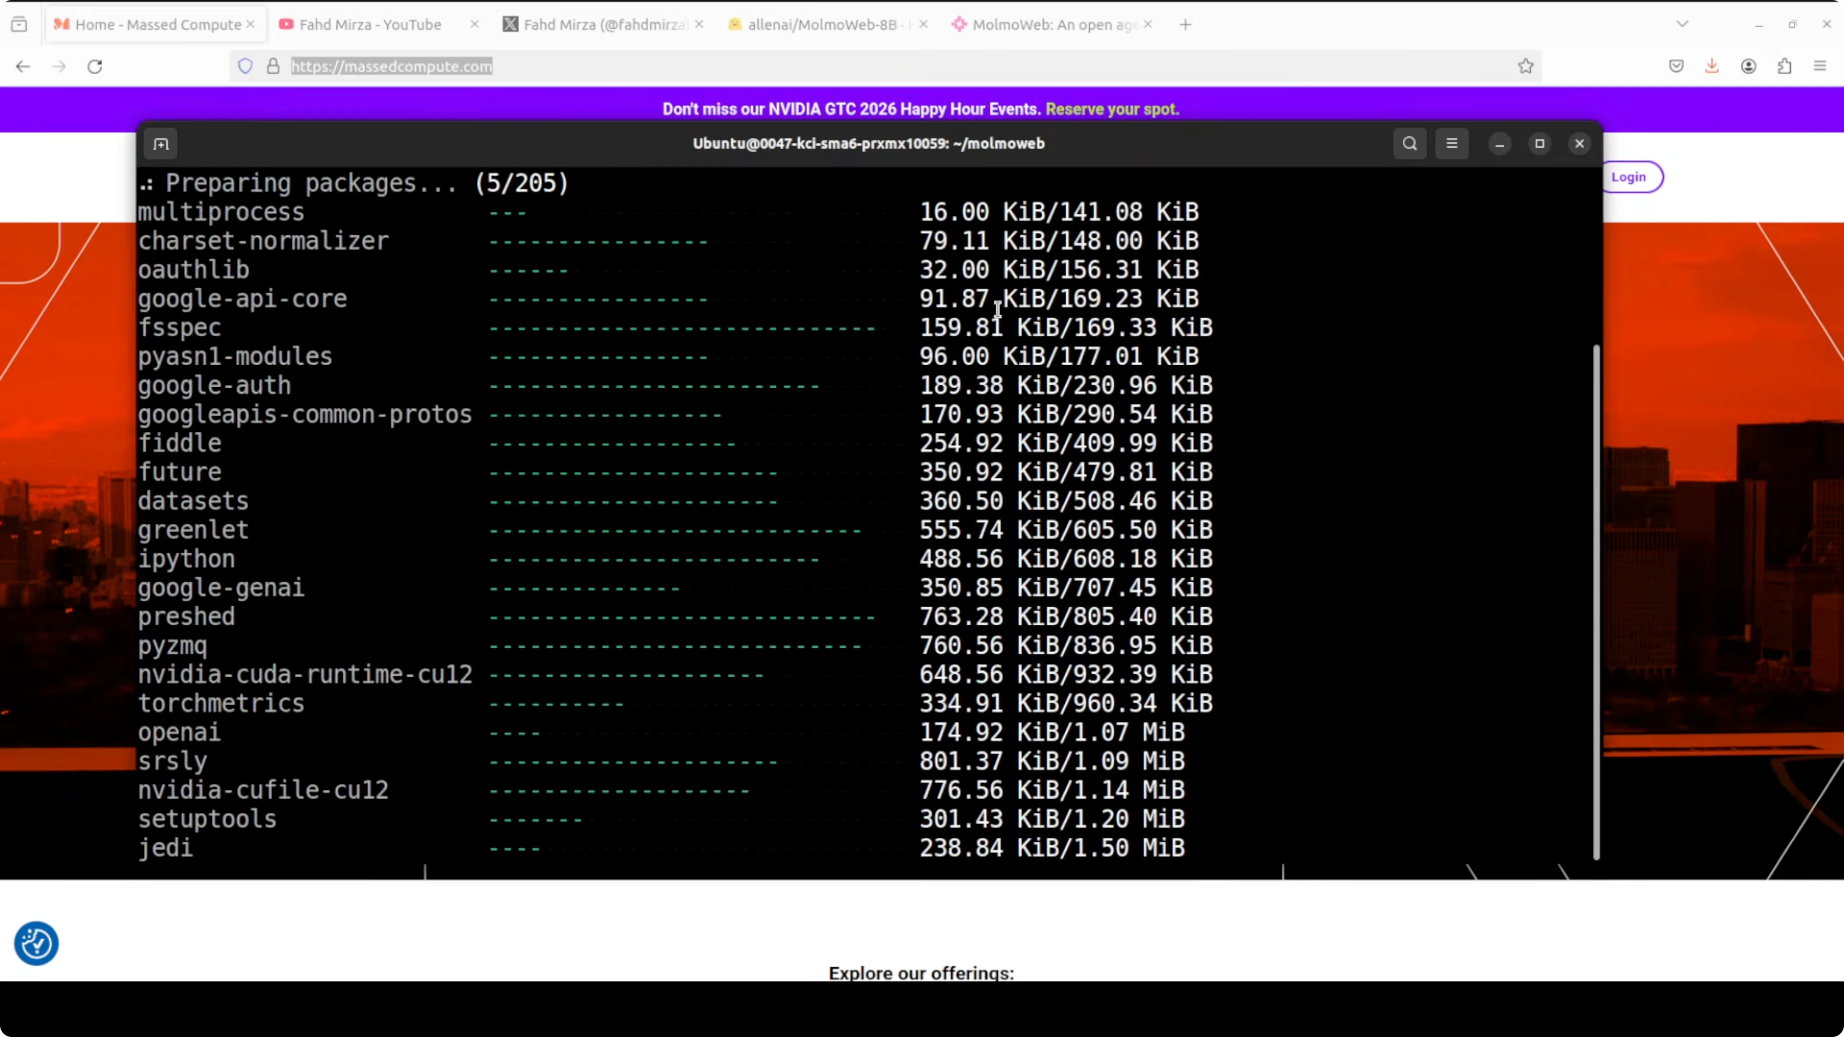Switch to Fahd Mirza - YouTube tab
Screen dimensions: 1844x1037
coord(369,25)
